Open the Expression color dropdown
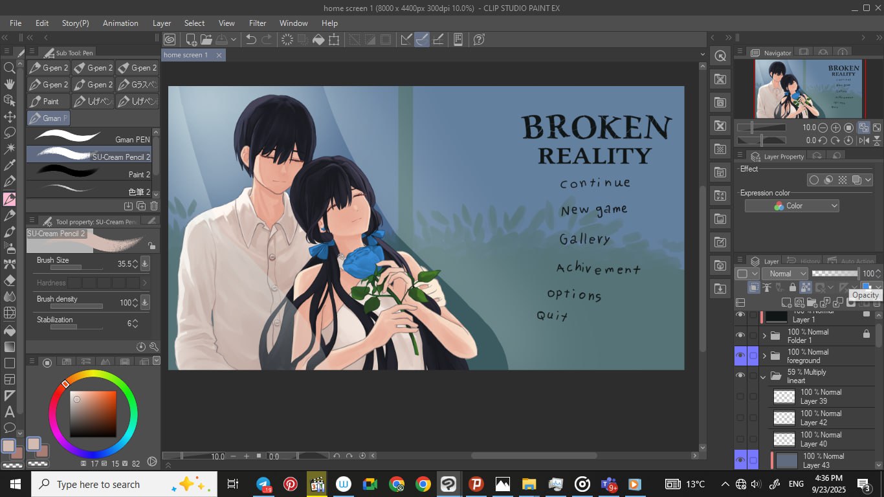 [x=792, y=206]
